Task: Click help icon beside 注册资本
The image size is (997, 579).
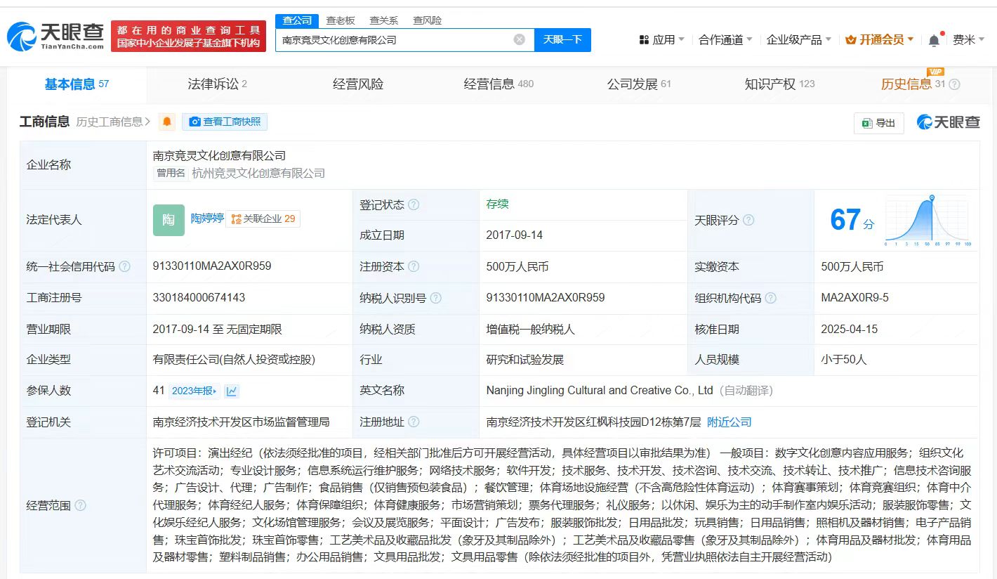Action: click(414, 266)
